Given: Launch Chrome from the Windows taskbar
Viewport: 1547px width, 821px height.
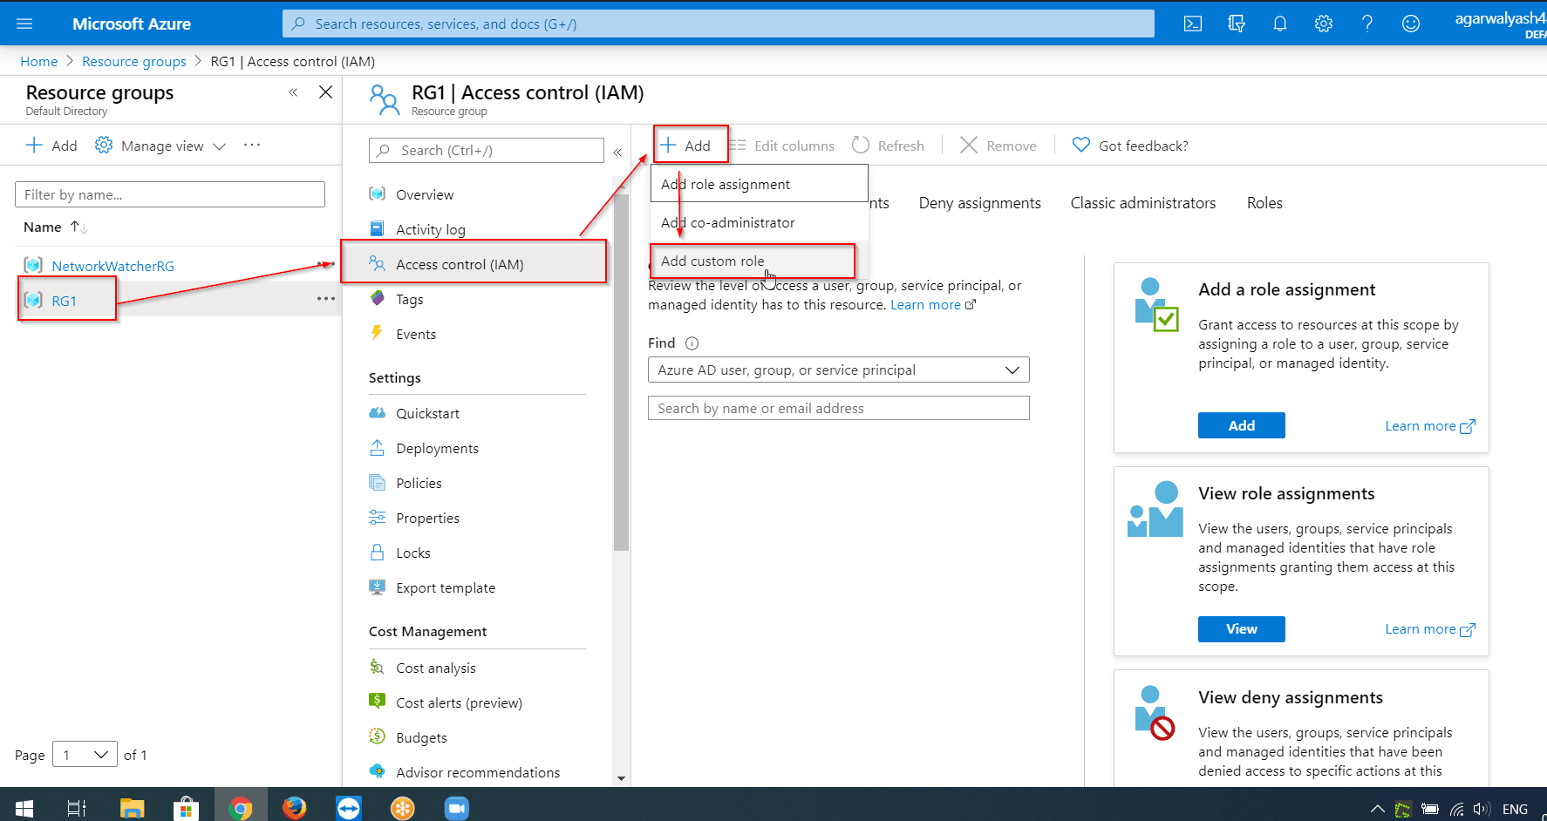Looking at the screenshot, I should coord(240,808).
